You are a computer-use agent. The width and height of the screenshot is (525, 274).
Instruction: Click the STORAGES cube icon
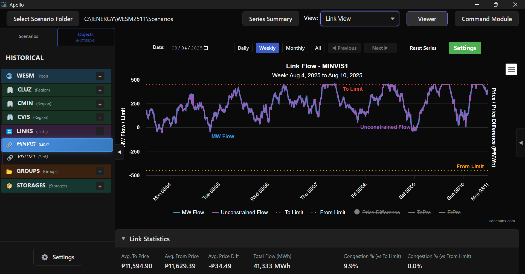tap(9, 186)
